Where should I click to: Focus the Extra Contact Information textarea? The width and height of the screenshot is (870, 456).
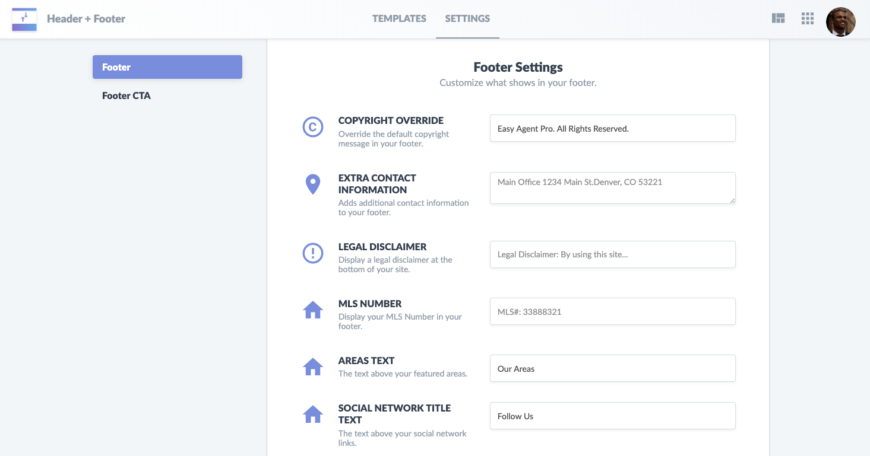[x=613, y=188]
